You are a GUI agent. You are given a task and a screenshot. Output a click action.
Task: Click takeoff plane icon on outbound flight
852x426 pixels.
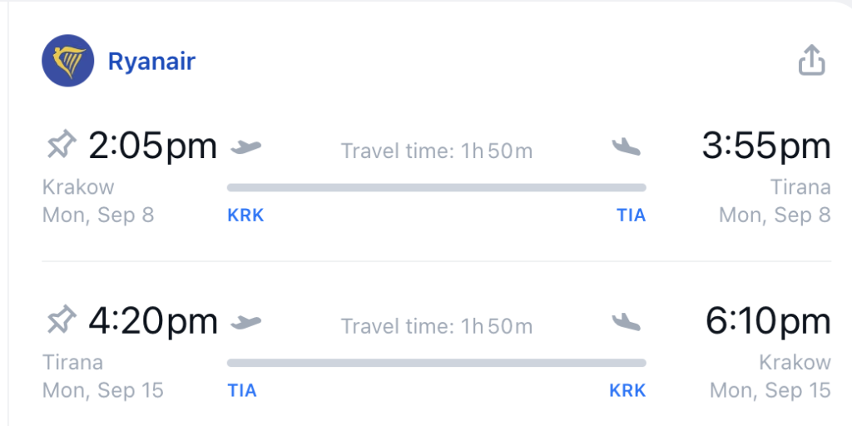[x=246, y=146]
